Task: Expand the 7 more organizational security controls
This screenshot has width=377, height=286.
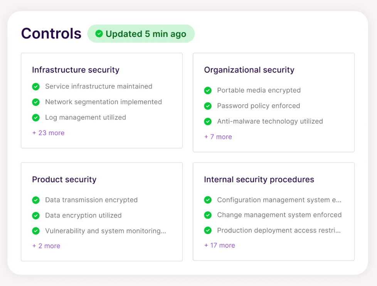Action: click(x=218, y=137)
